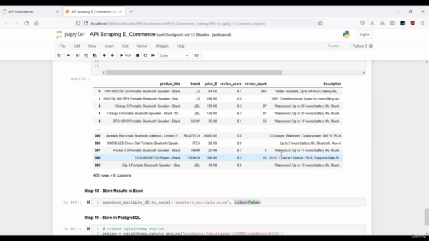Open the Cell menu
The image size is (429, 241).
[x=125, y=46]
